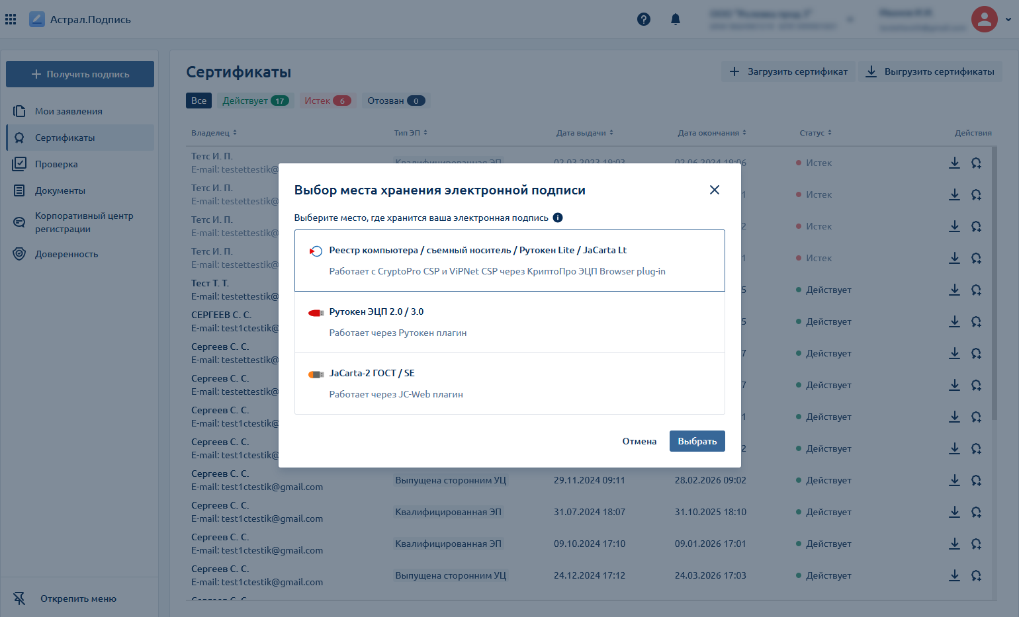Go to Проверка in sidebar
Image resolution: width=1019 pixels, height=617 pixels.
pos(80,164)
